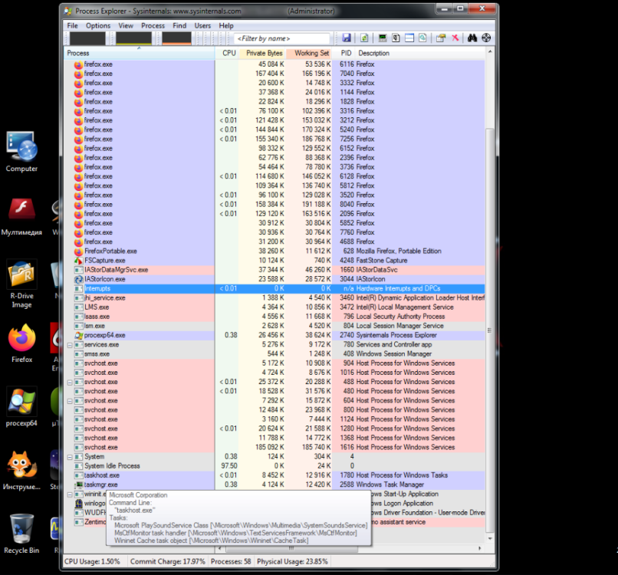618x575 pixels.
Task: Click the IAStorIcon.exe process icon
Action: point(78,279)
